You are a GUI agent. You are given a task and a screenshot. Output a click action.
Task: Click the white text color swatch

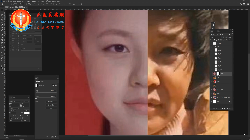pyautogui.click(x=27, y=113)
